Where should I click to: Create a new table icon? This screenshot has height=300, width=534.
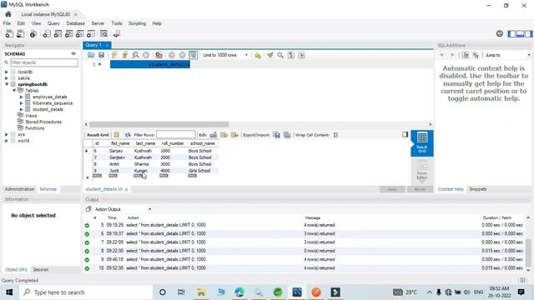click(58, 33)
